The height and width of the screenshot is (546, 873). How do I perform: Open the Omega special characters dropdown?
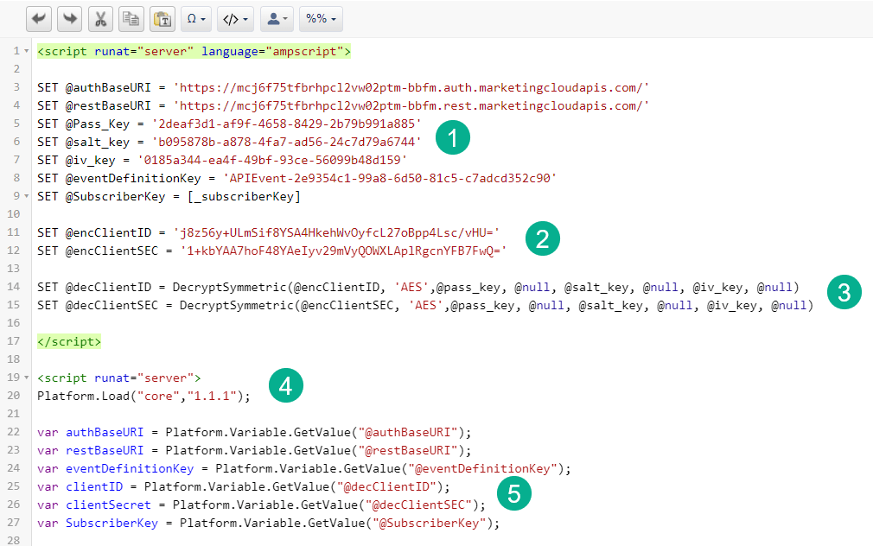196,18
